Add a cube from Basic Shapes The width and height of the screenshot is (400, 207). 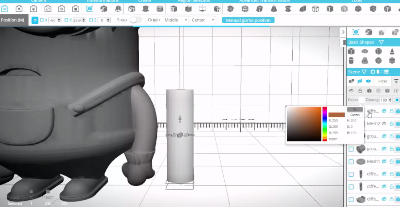[x=351, y=51]
